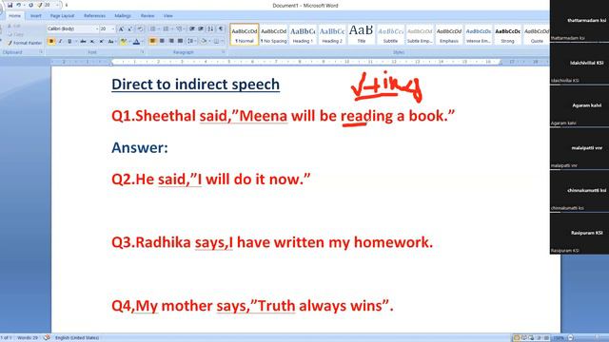Apply paragraph shading

click(204, 41)
